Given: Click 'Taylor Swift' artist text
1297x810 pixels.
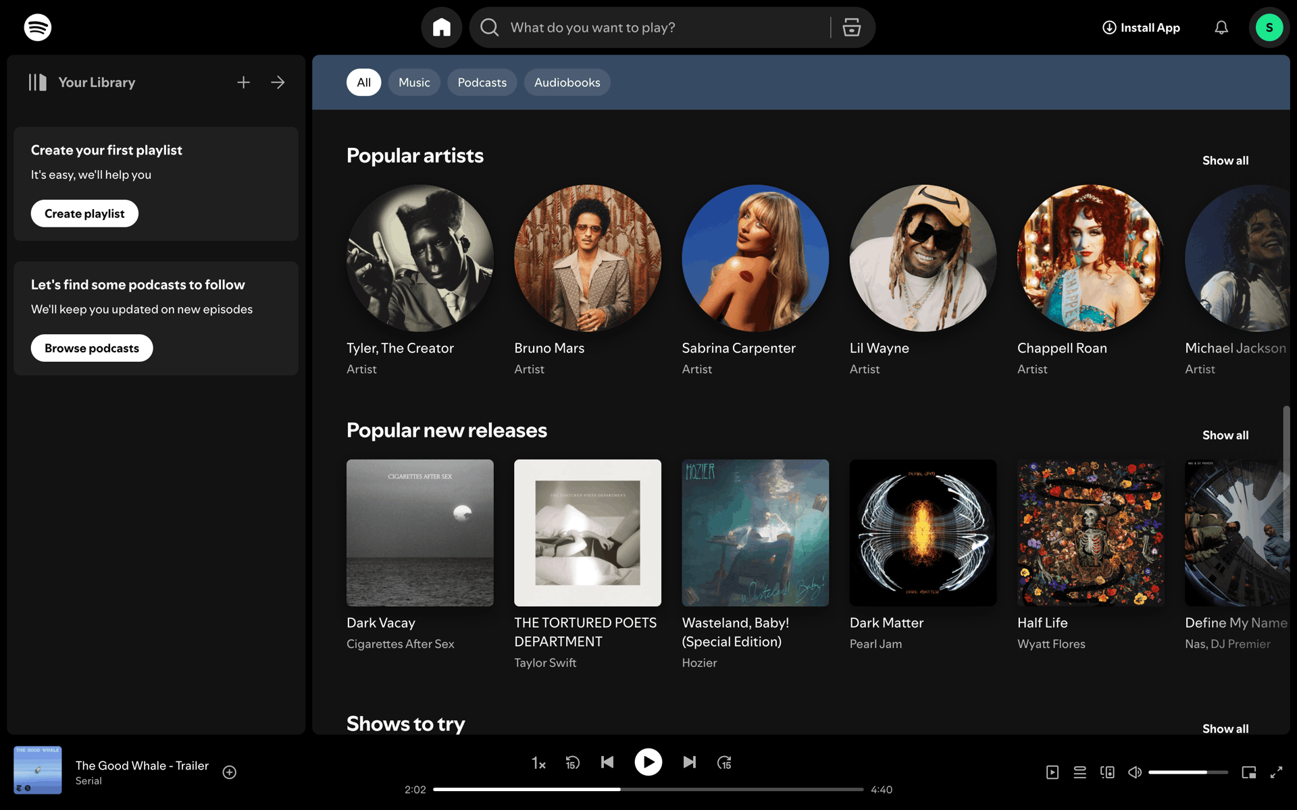Looking at the screenshot, I should (545, 663).
